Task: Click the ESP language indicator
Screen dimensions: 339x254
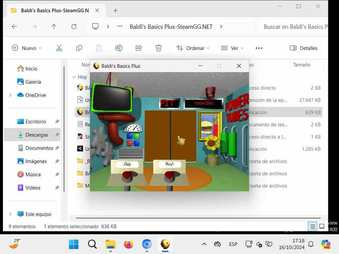Action: pyautogui.click(x=233, y=244)
